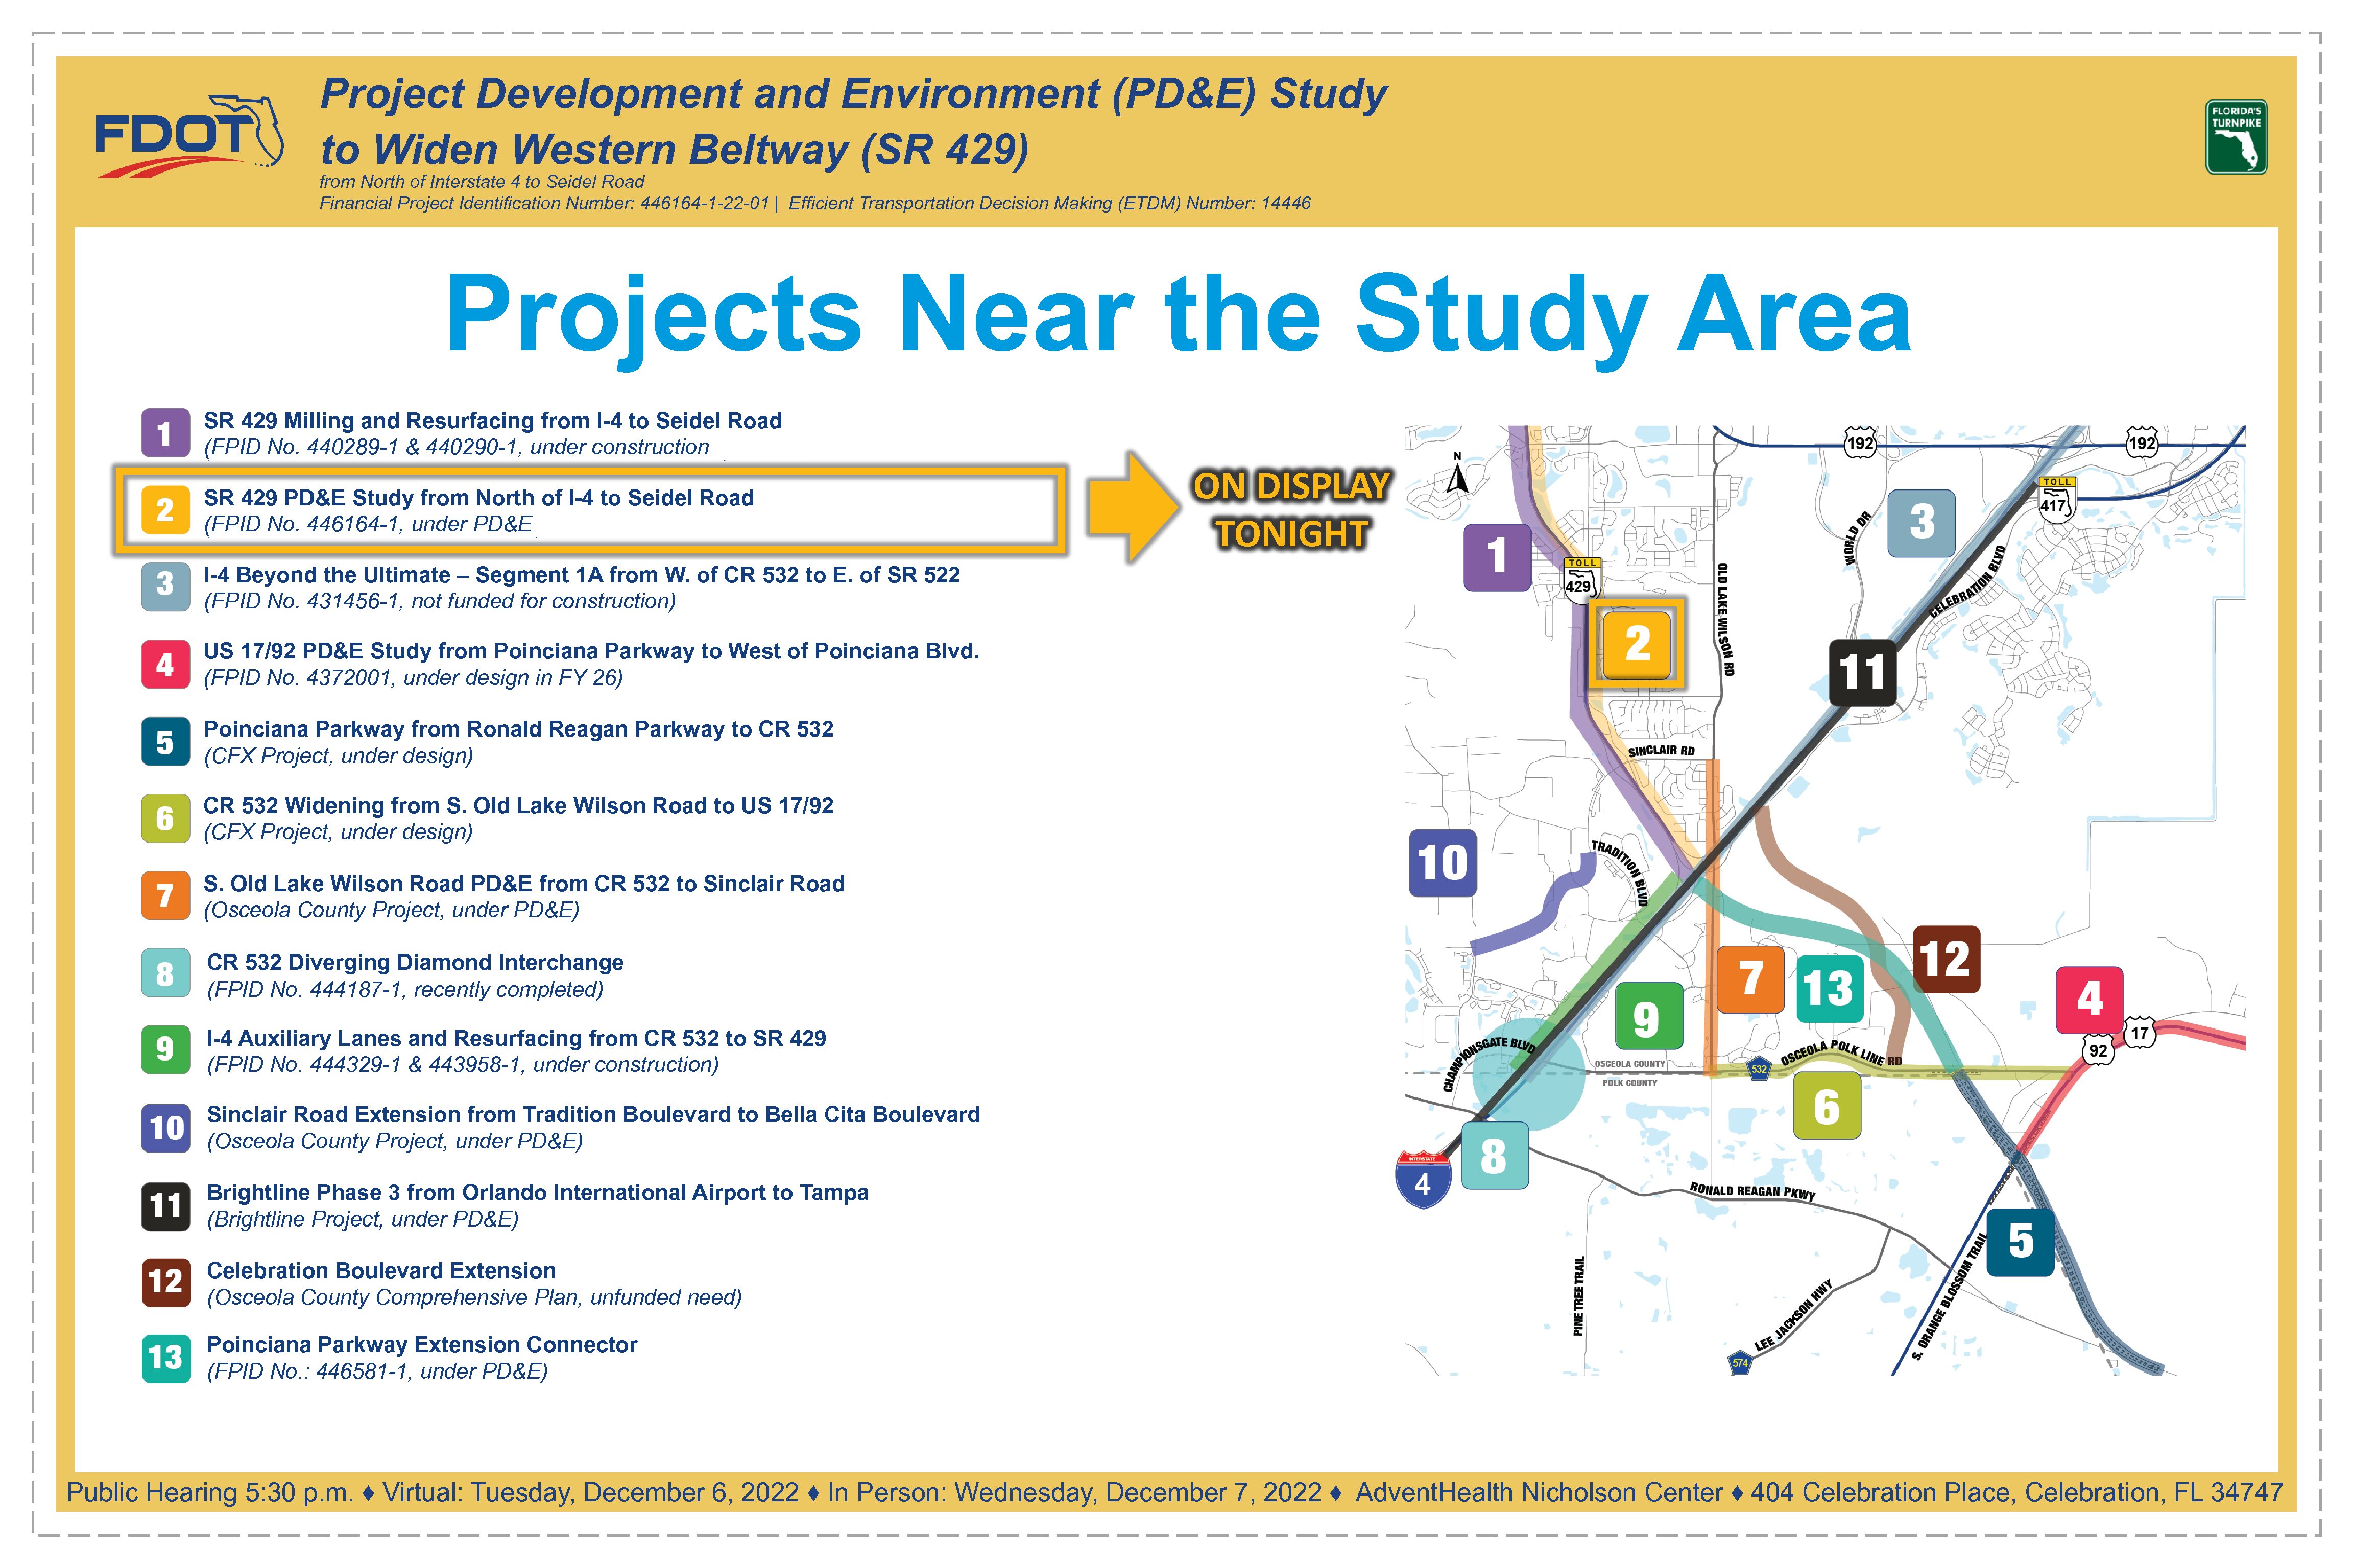The width and height of the screenshot is (2353, 1568).
Task: Click the orange 7 marker on the map
Action: [1751, 979]
